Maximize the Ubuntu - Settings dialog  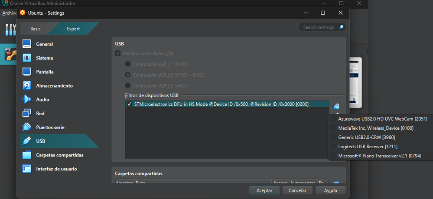[x=322, y=13]
